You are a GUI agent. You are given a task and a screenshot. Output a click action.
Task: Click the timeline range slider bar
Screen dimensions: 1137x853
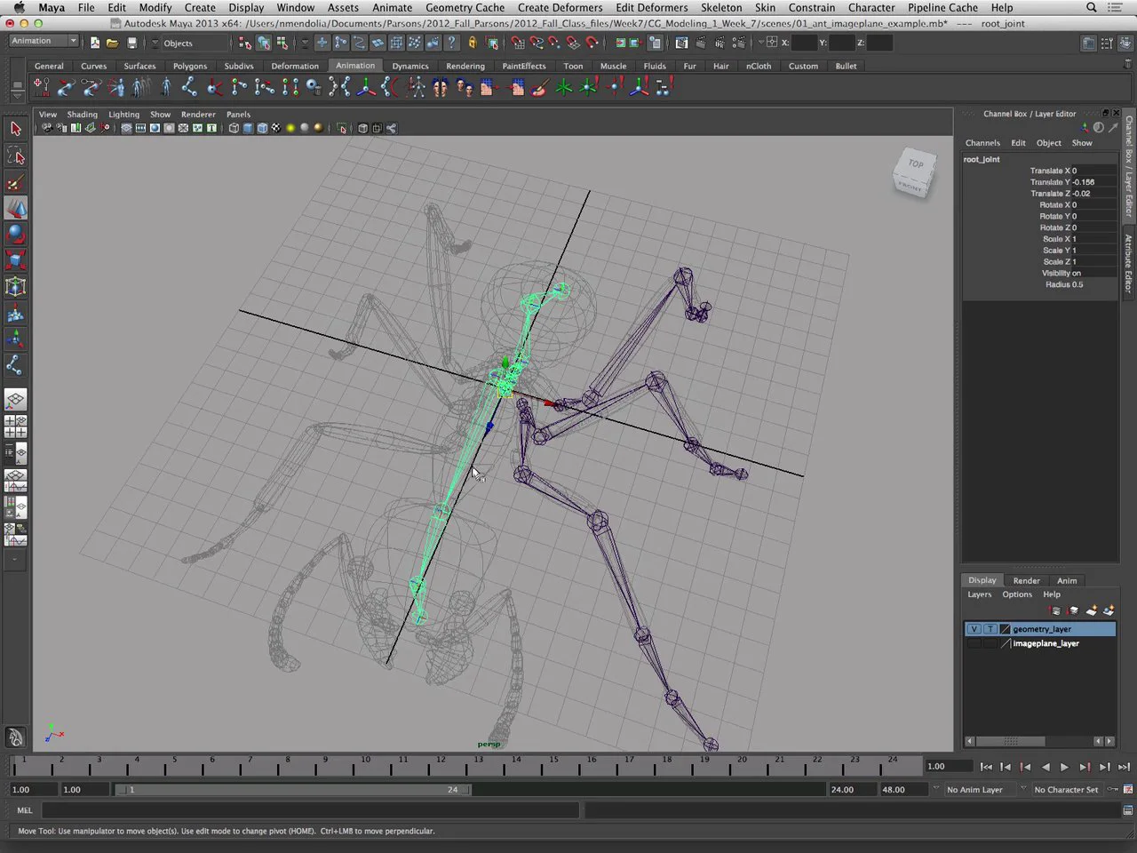294,789
